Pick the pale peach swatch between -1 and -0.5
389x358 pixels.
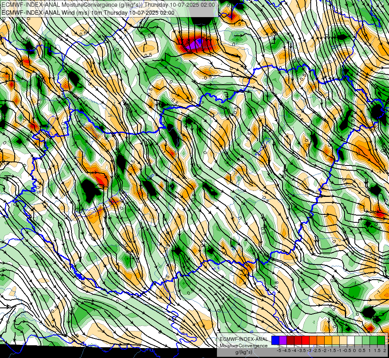343,340
